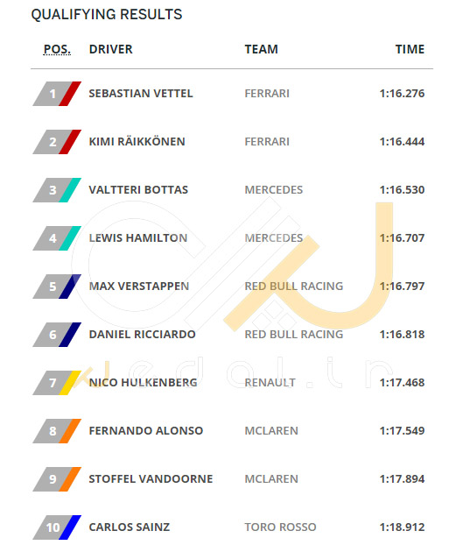The width and height of the screenshot is (463, 552).
Task: Click the TEAM column header
Action: click(261, 49)
